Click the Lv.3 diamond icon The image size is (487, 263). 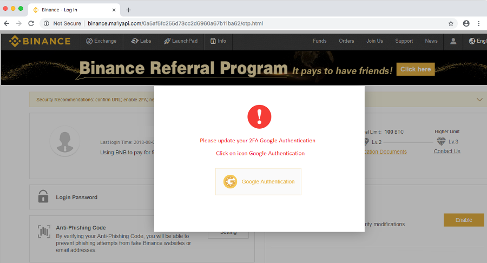441,142
